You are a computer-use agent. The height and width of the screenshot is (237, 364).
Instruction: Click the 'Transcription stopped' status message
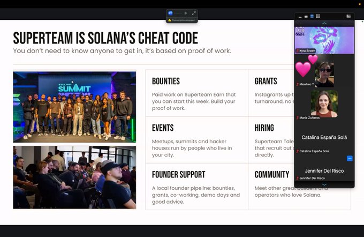[x=184, y=20]
